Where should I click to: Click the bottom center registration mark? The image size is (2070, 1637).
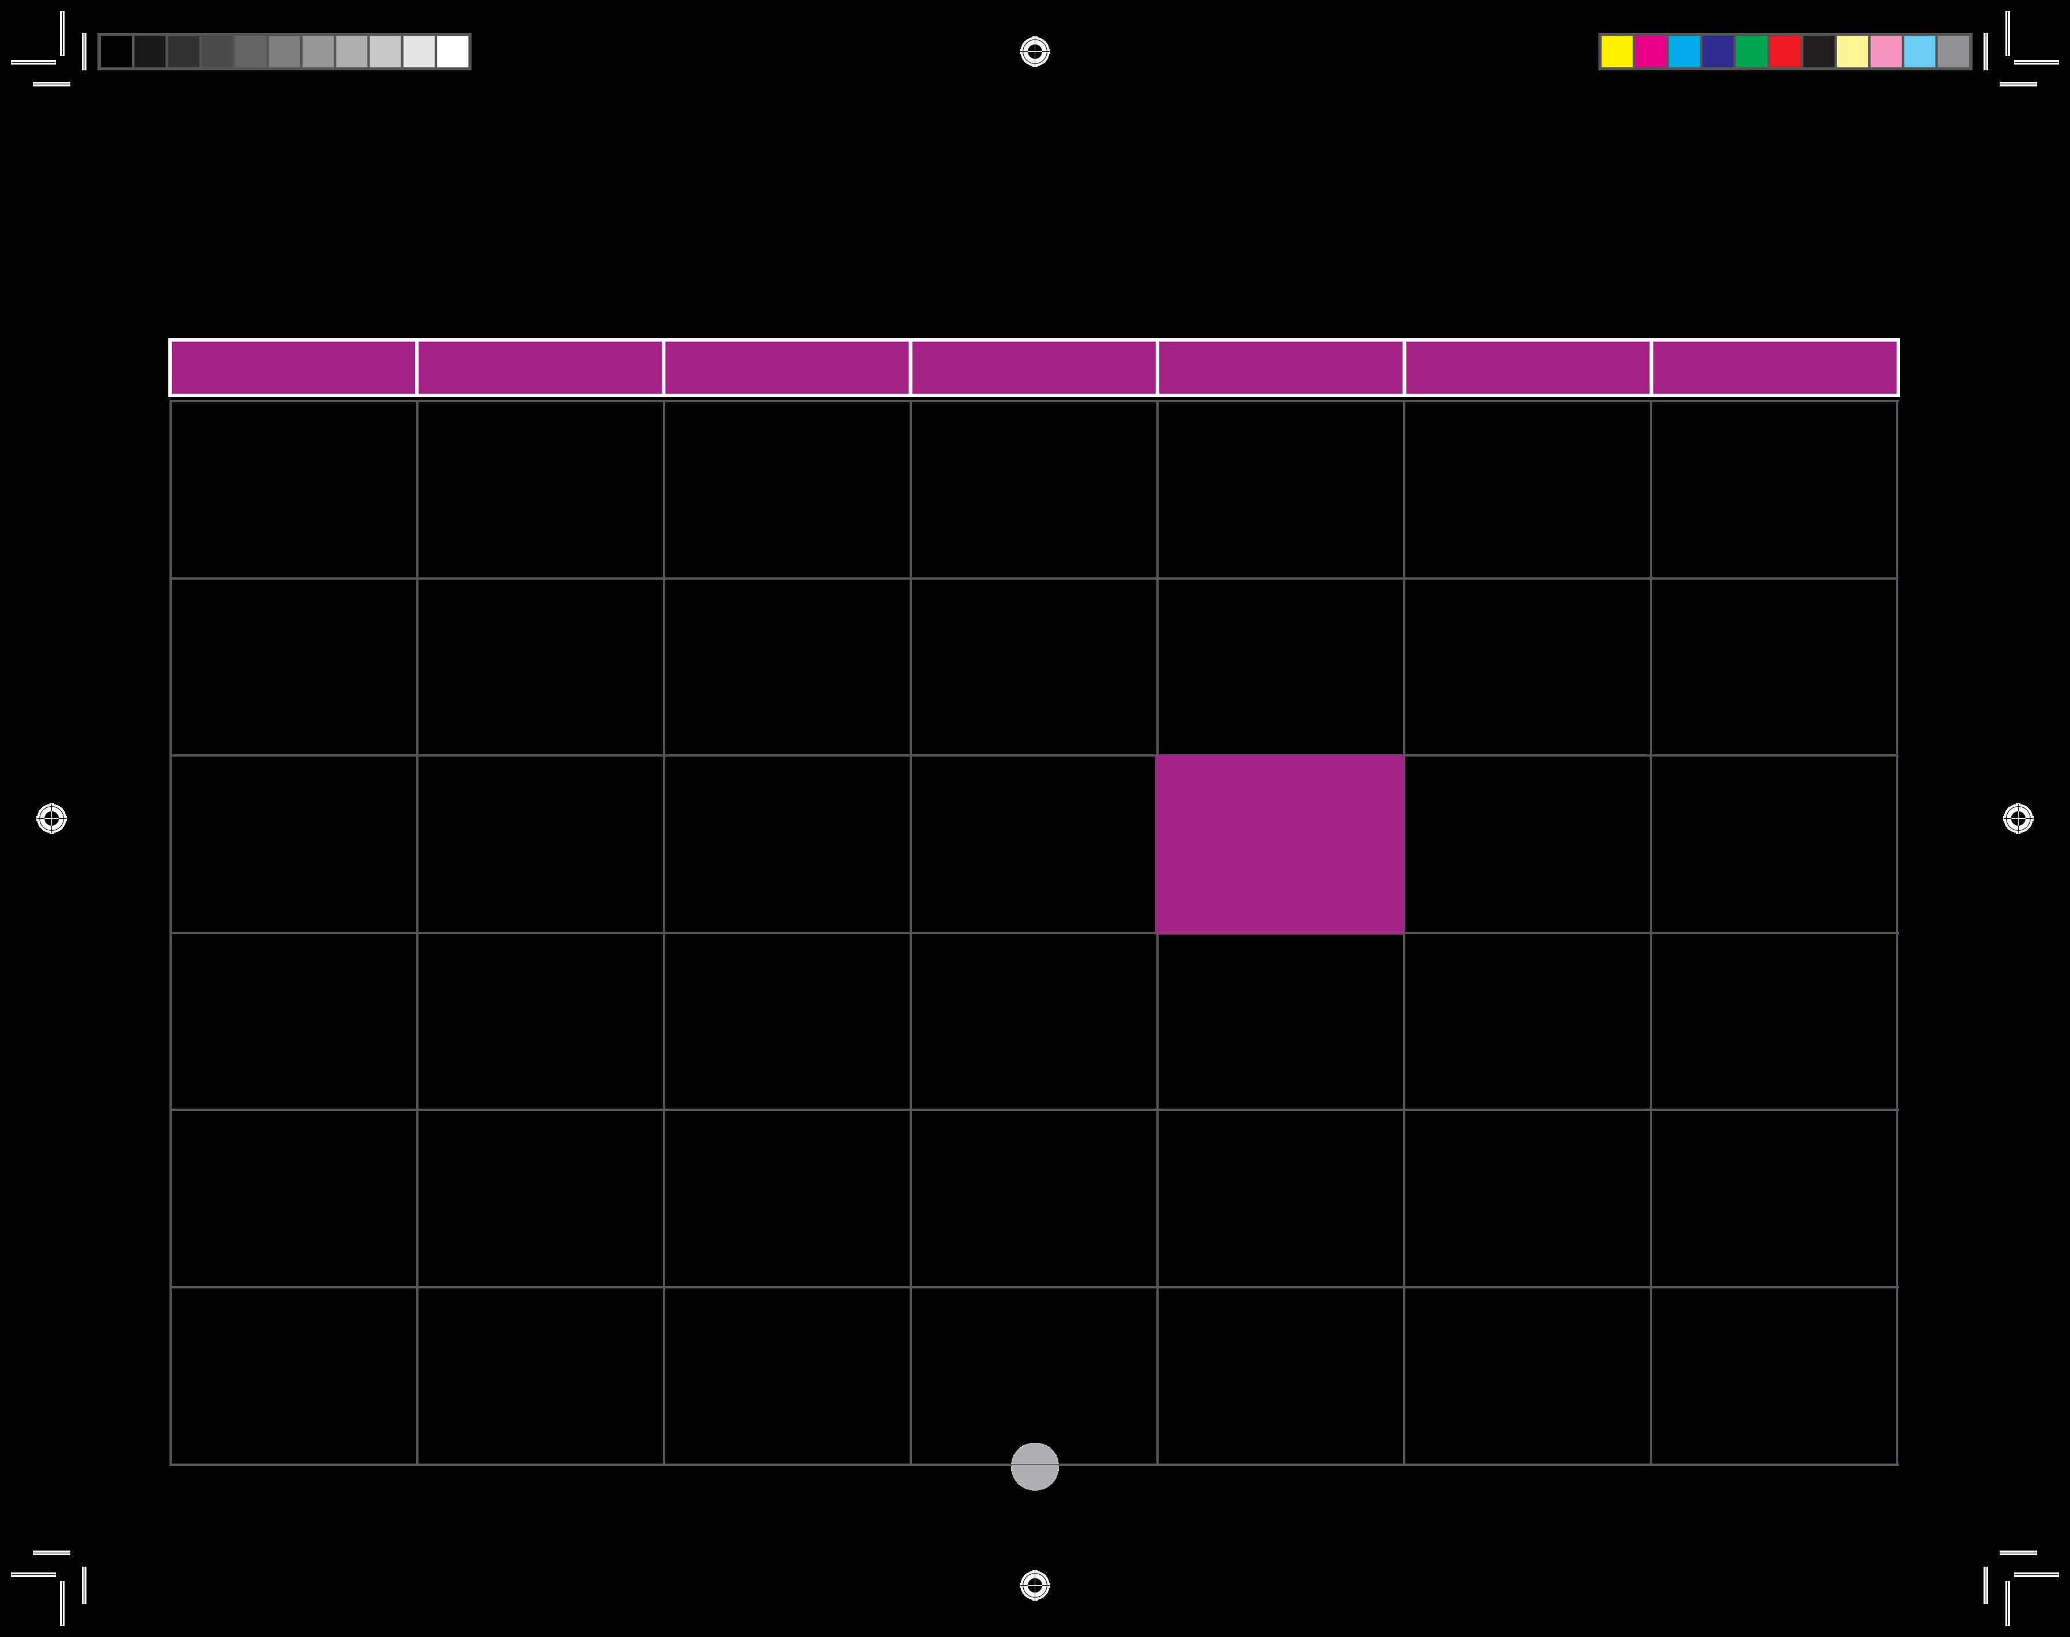click(1035, 1585)
